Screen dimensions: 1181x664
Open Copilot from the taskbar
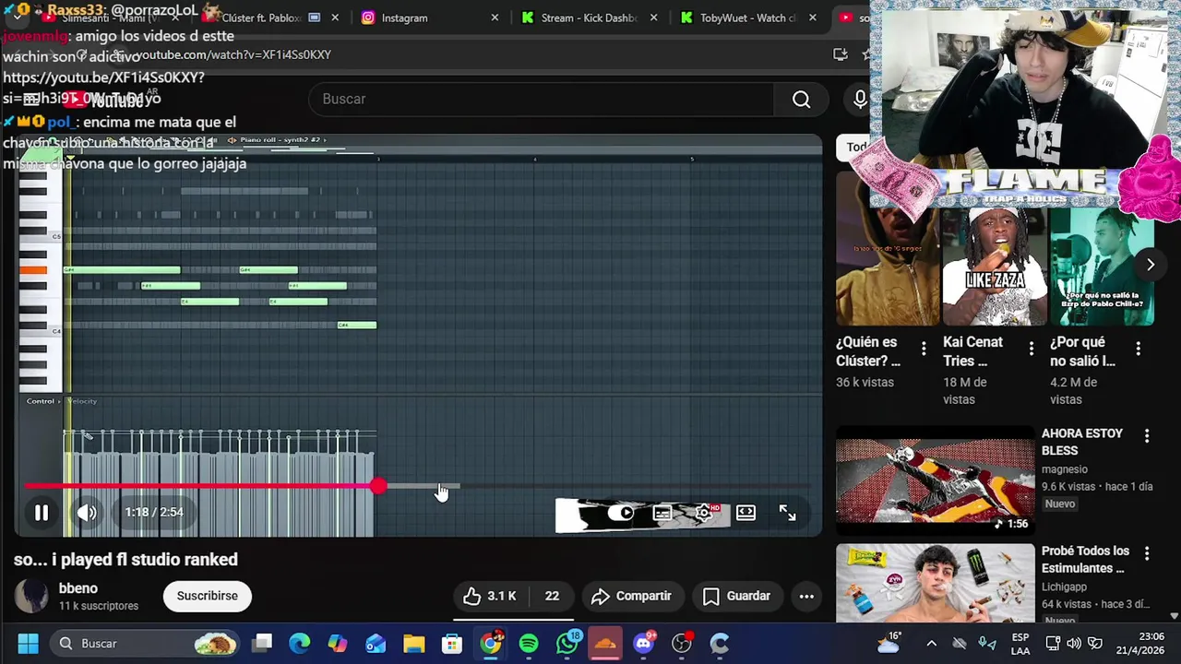coord(338,644)
